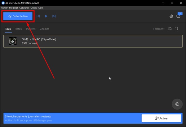
Task: Maximize the application window
Action: click(172, 3)
